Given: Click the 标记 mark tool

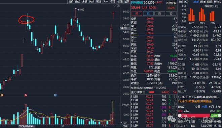Looking at the screenshot, I should click(113, 2).
